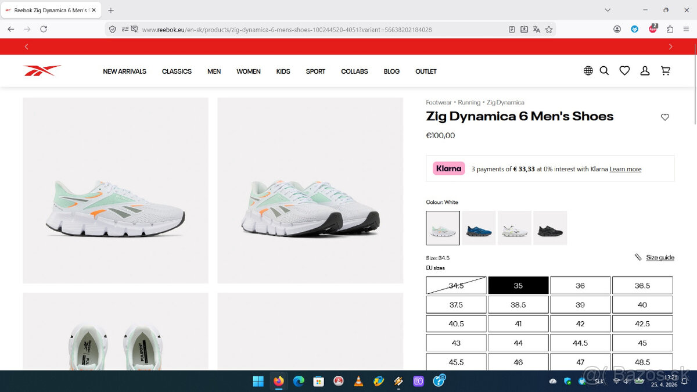Show the tracking protection shield info
Screen dimensions: 697x392
[x=113, y=29]
